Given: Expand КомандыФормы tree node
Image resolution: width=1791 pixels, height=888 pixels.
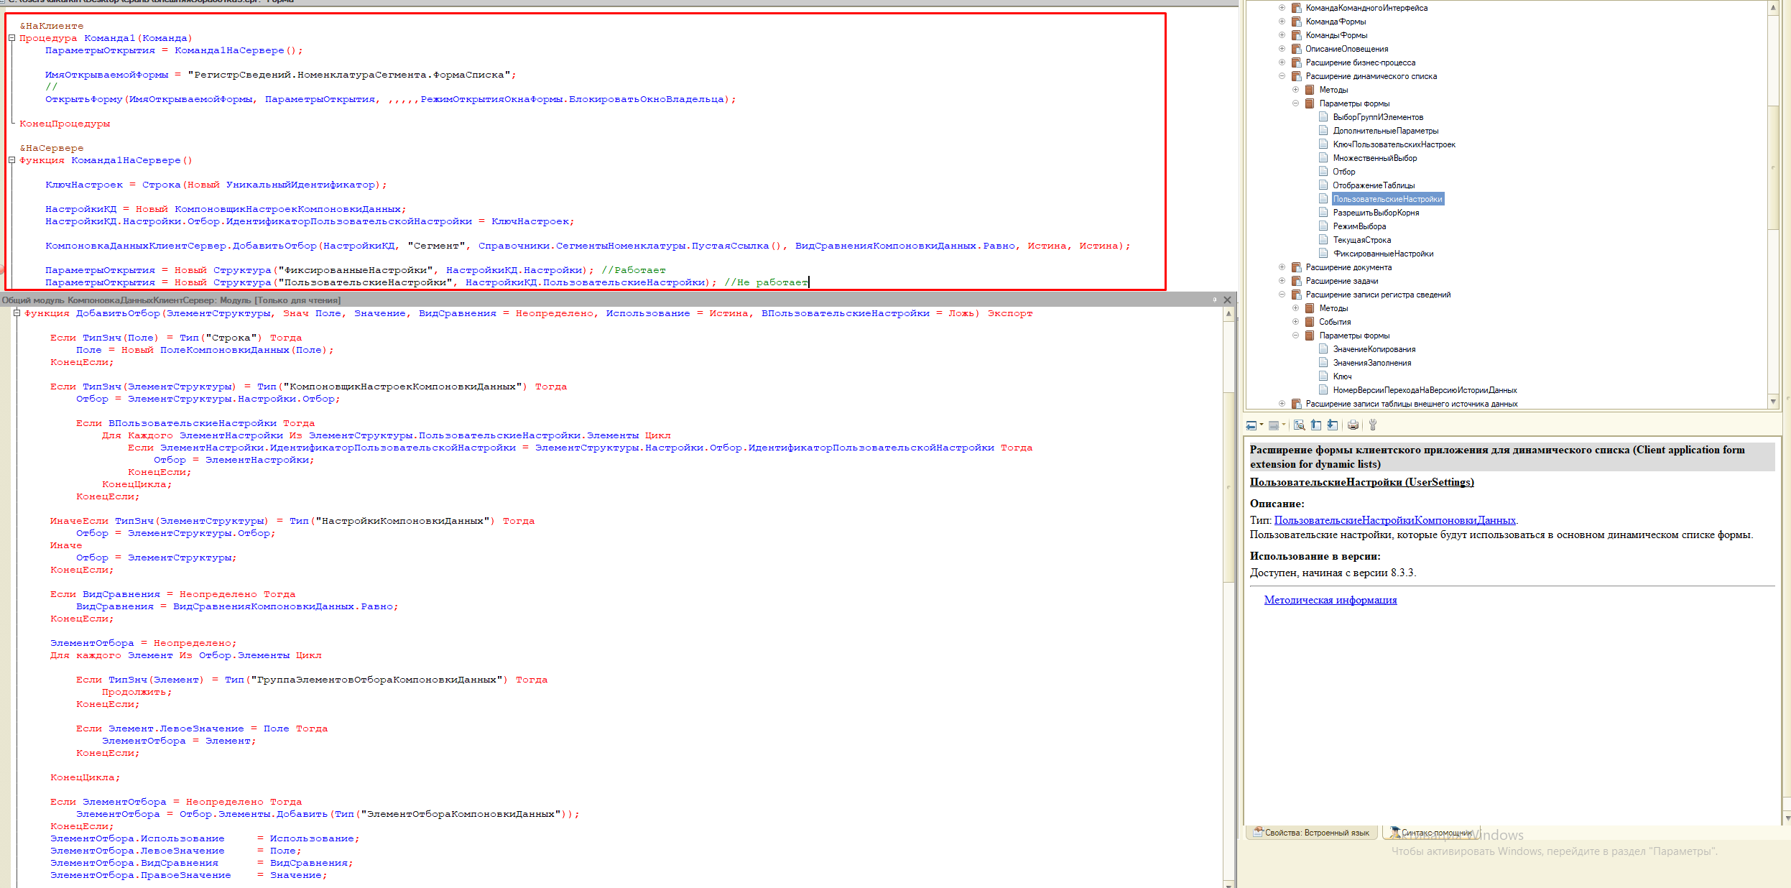Looking at the screenshot, I should (1282, 35).
